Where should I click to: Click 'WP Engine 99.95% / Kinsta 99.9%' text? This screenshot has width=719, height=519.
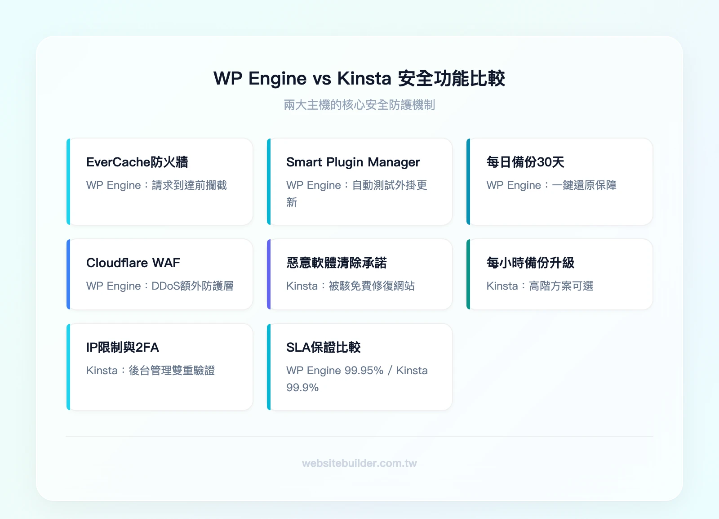click(x=357, y=379)
